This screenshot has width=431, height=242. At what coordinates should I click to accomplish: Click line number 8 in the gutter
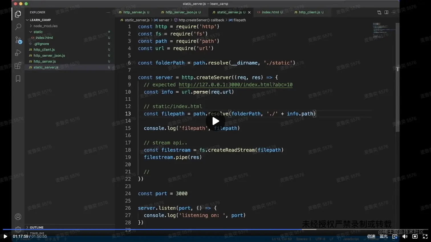(129, 77)
